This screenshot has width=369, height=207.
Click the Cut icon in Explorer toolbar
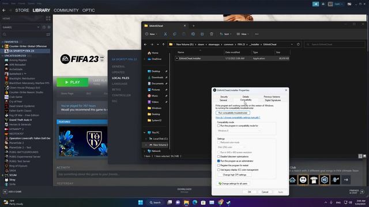click(x=165, y=34)
